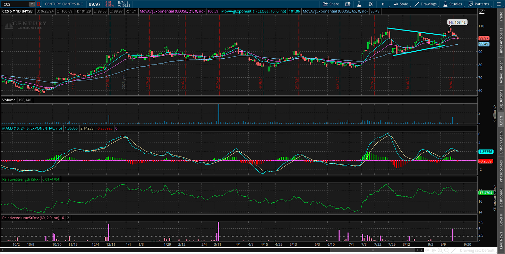This screenshot has width=505, height=254.
Task: Click the 196,140 volume value
Action: [x=25, y=100]
